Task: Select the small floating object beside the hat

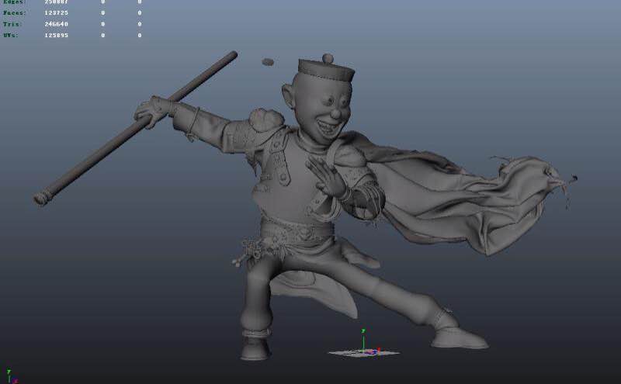Action: pos(268,62)
